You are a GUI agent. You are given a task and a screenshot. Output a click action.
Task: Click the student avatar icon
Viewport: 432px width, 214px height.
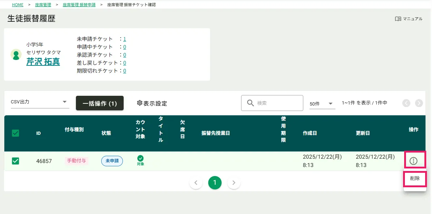coord(16,55)
